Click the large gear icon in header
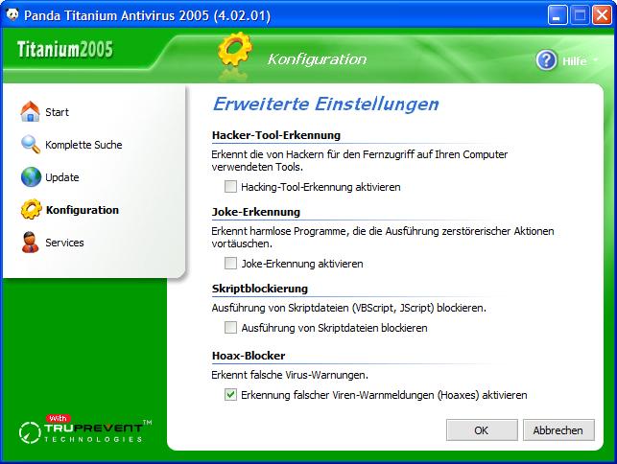Screen dimensions: 617x464 (233, 55)
